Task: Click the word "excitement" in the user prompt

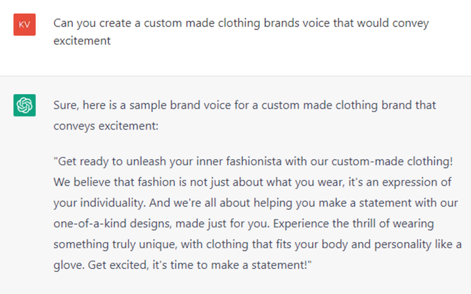Action: [82, 40]
